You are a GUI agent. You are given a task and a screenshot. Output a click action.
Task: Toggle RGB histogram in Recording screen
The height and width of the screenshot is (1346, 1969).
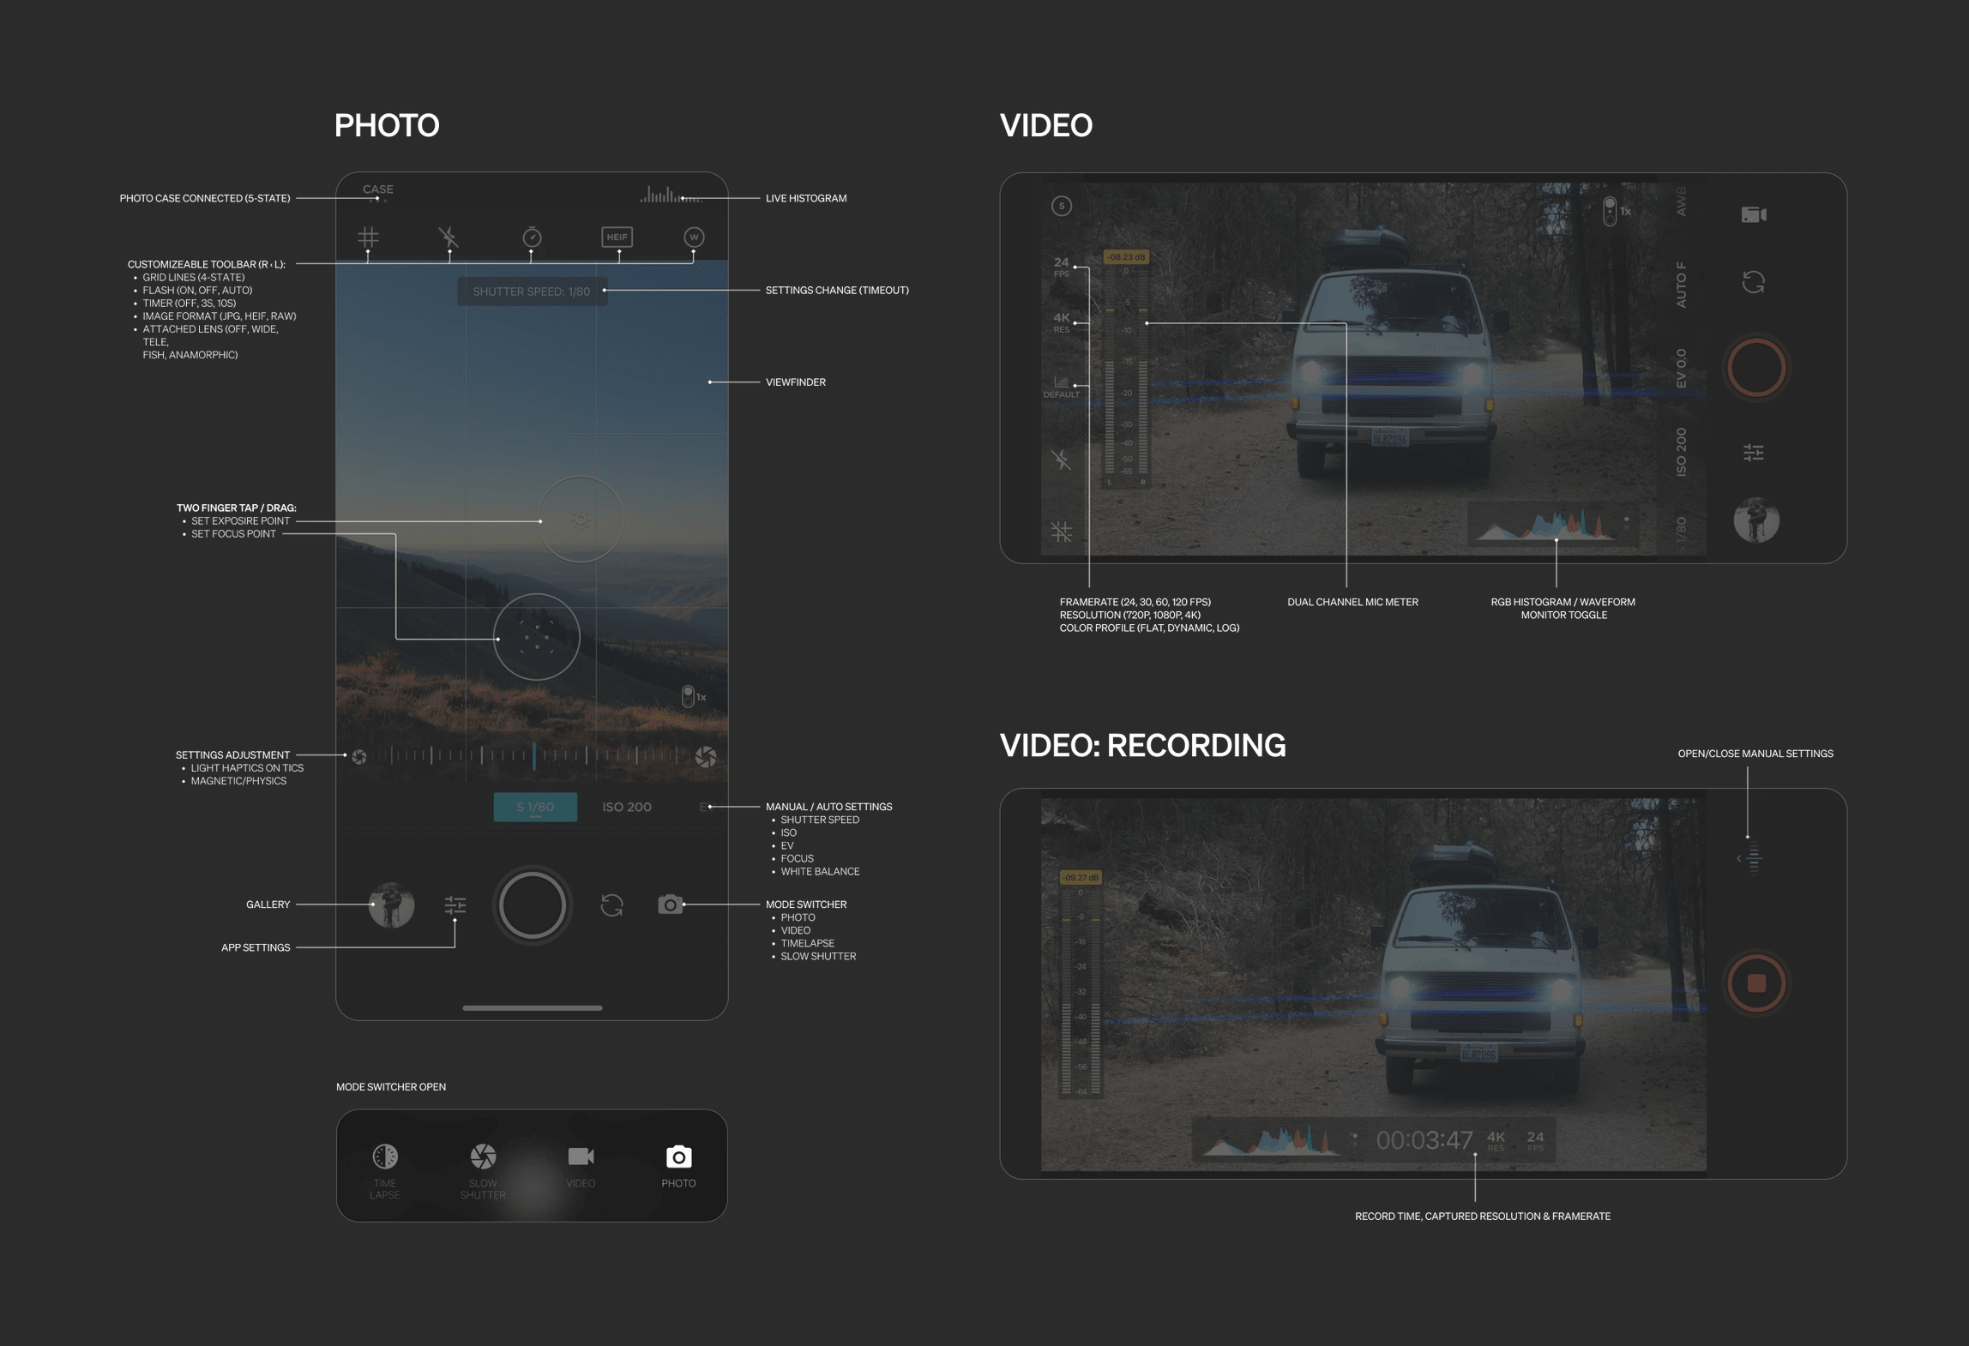pyautogui.click(x=1272, y=1140)
